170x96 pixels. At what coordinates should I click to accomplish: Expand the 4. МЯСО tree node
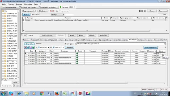(3, 21)
